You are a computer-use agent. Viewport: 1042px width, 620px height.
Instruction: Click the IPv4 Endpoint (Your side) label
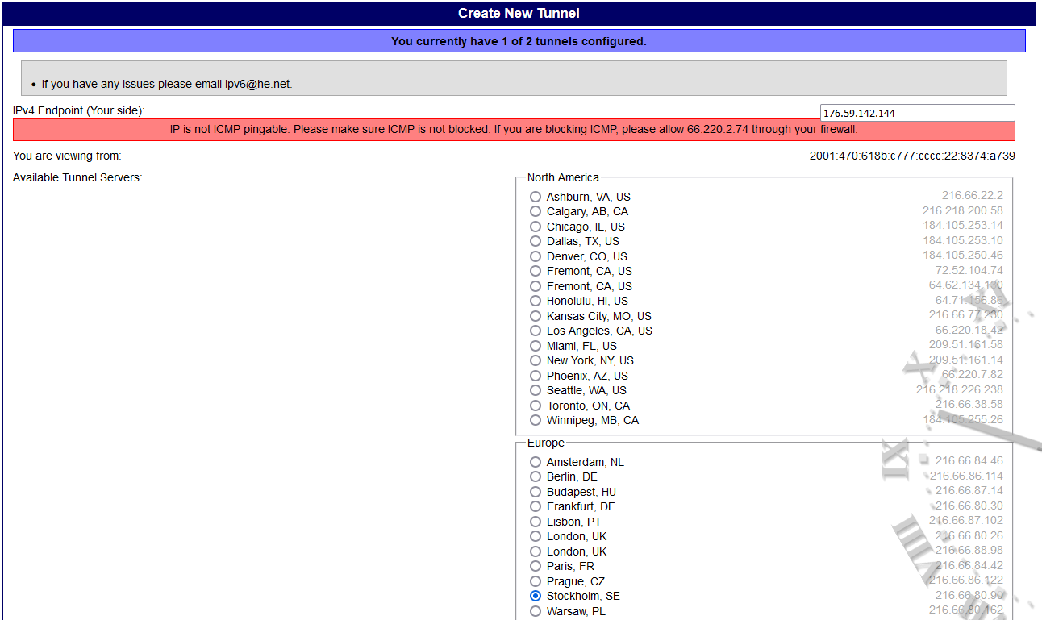click(79, 110)
